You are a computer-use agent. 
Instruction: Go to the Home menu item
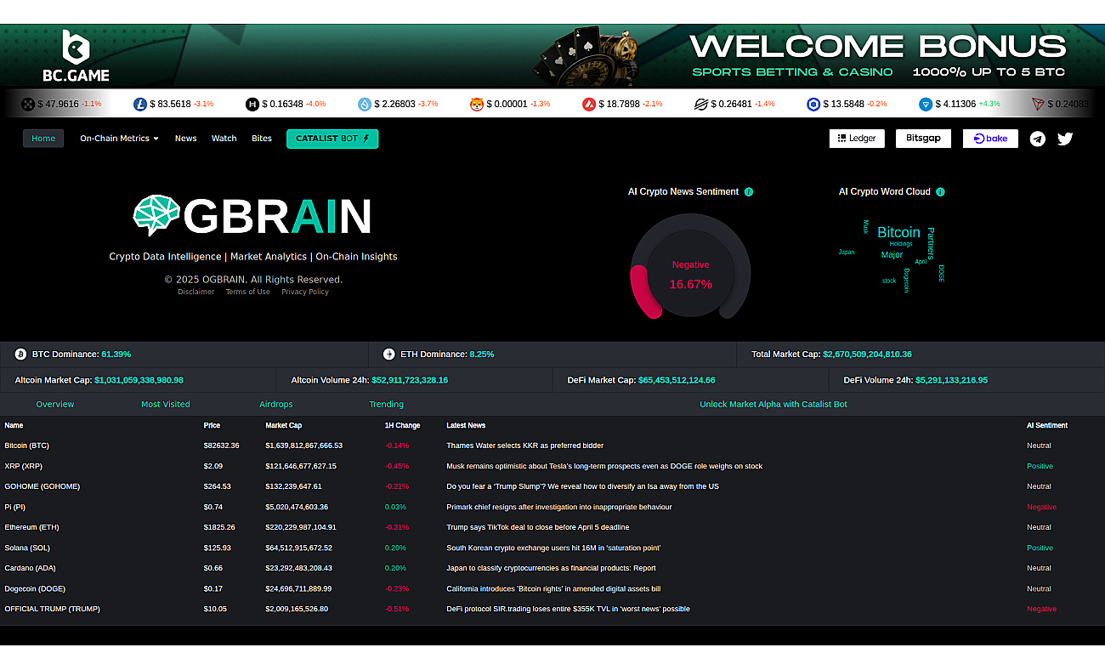click(43, 139)
